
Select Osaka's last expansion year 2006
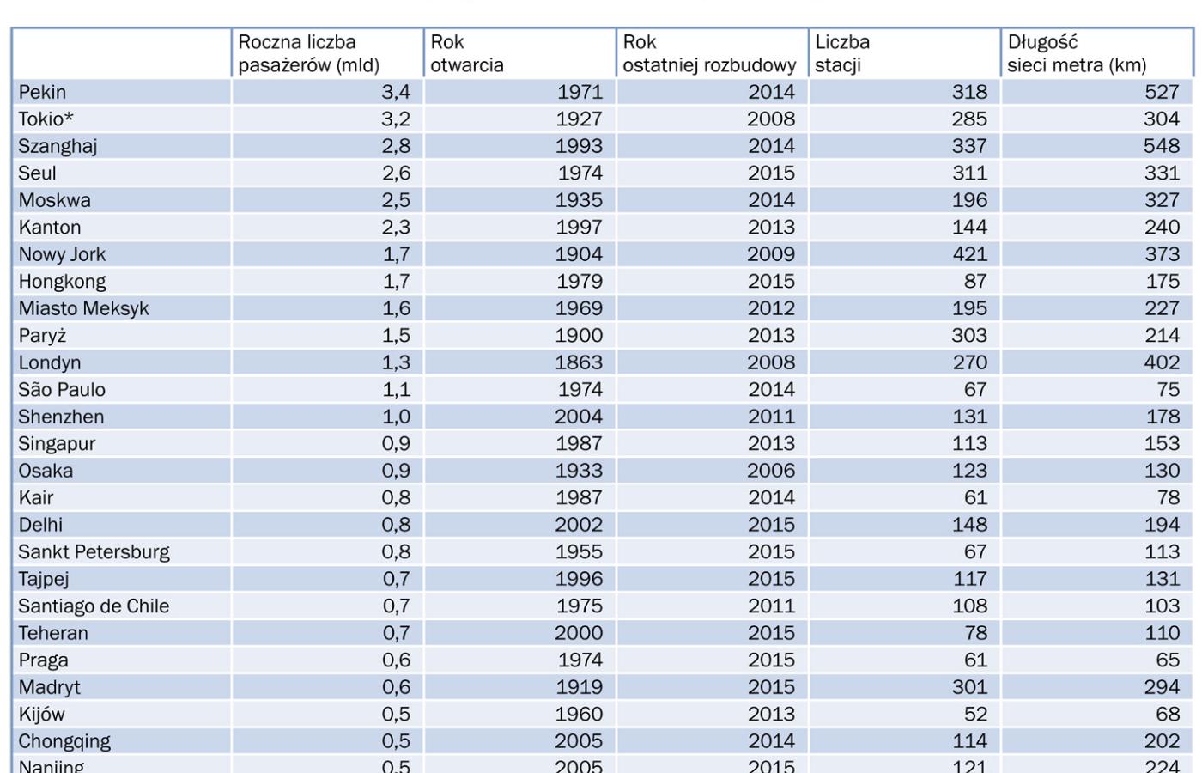click(771, 471)
